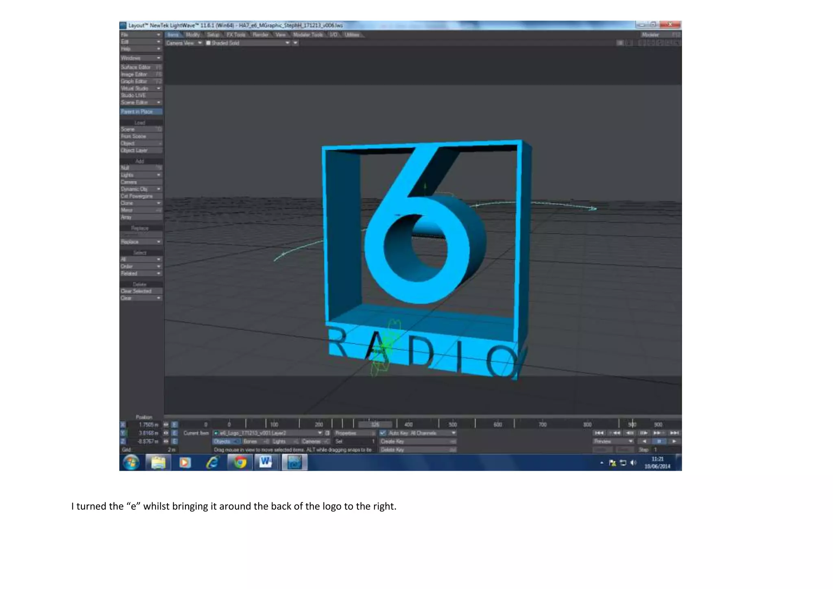The height and width of the screenshot is (589, 833).
Task: Show hidden tray icons arrow
Action: pyautogui.click(x=602, y=462)
